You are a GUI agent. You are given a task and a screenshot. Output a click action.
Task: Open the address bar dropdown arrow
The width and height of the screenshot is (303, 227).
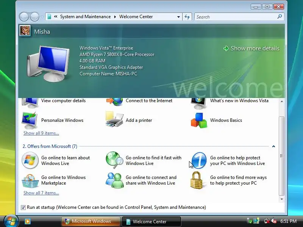178,17
